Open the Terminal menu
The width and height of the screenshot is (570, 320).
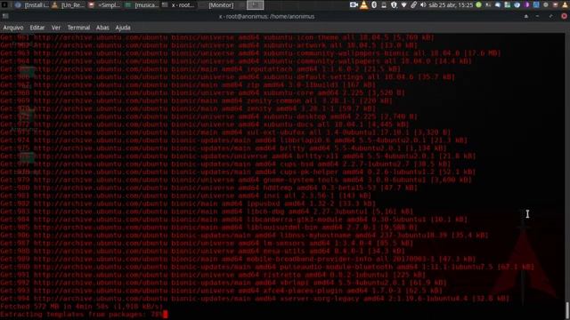coord(78,28)
